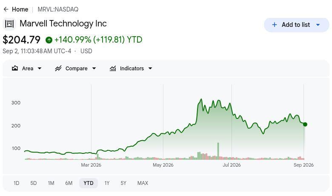The image size is (332, 196).
Task: Open the Compare dropdown arrow
Action: click(94, 69)
